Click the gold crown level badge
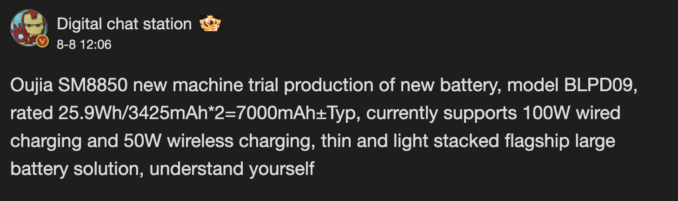The width and height of the screenshot is (678, 201). pos(210,24)
